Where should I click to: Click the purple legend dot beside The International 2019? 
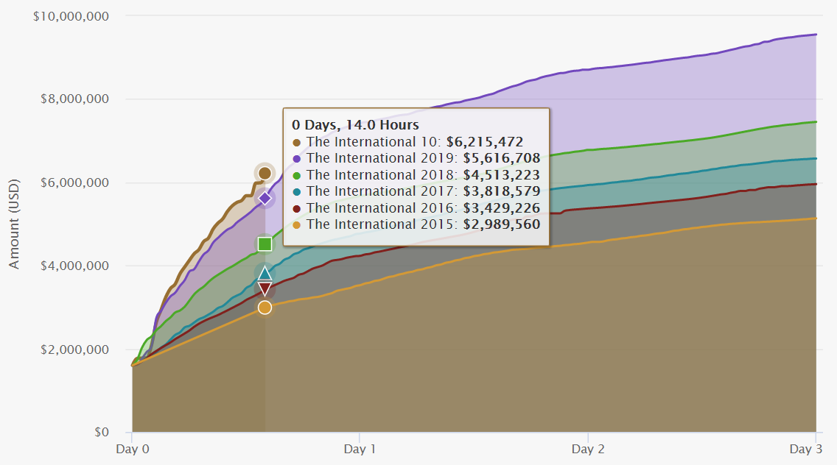pos(296,159)
